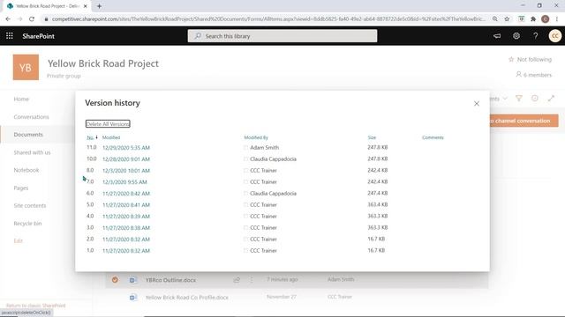This screenshot has width=565, height=317.
Task: Open the 6 members list
Action: [x=533, y=75]
